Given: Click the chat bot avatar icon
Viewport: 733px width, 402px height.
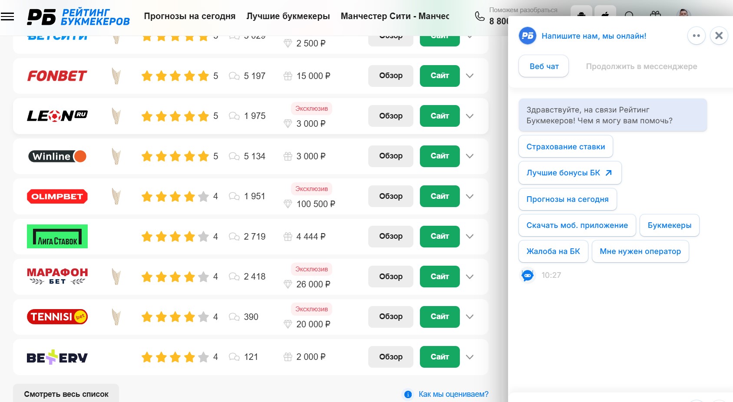Looking at the screenshot, I should [x=528, y=275].
